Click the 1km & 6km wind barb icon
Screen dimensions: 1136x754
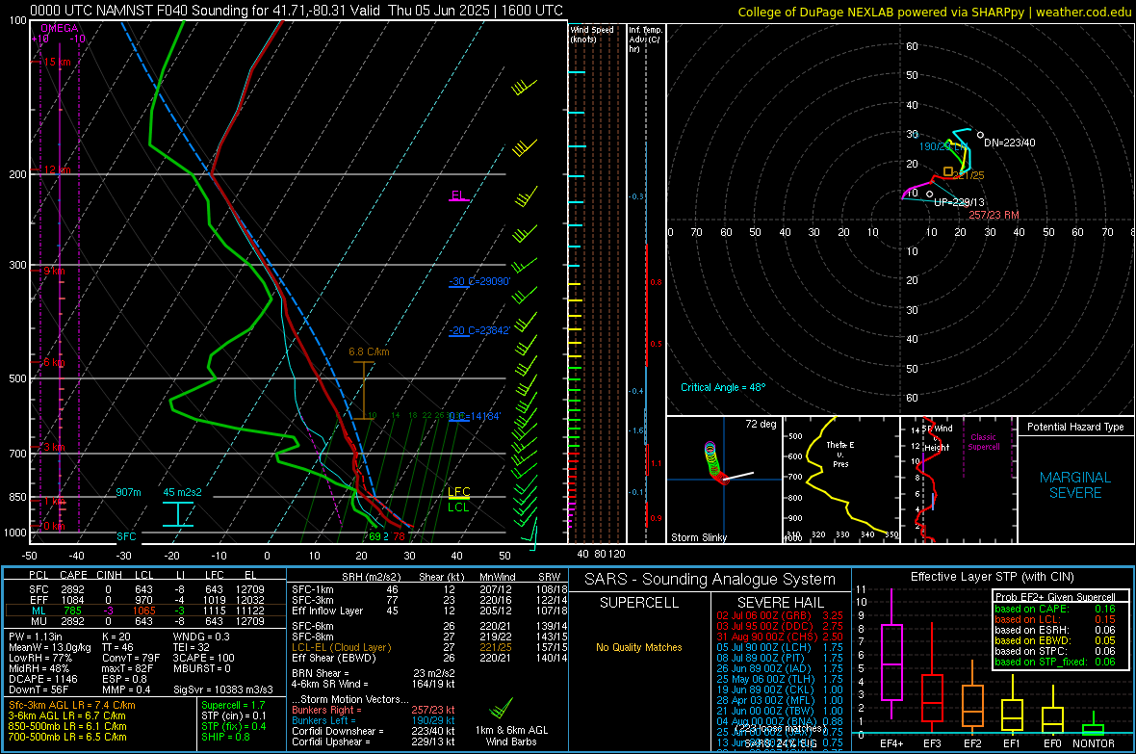pos(501,708)
